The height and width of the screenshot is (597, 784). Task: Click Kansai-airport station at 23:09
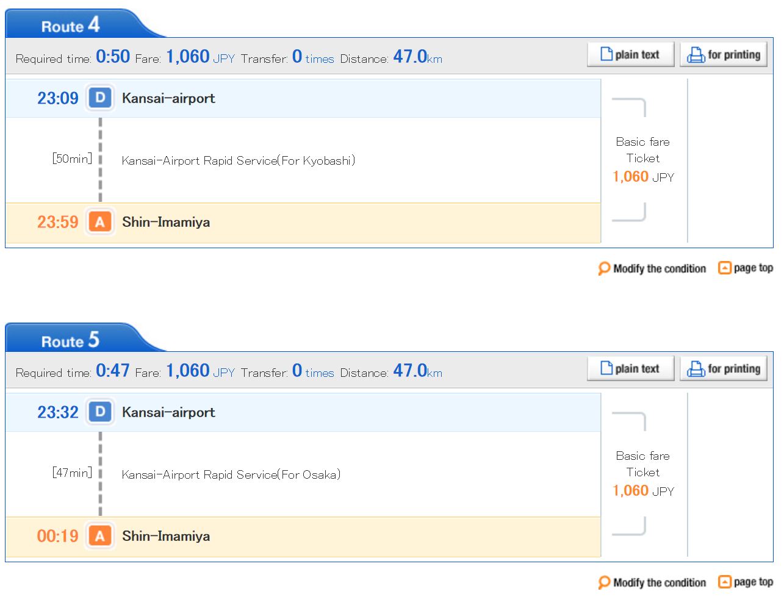click(x=168, y=98)
